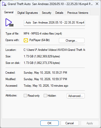
Task: Click the greyed-out Apply button
Action: tap(90, 123)
